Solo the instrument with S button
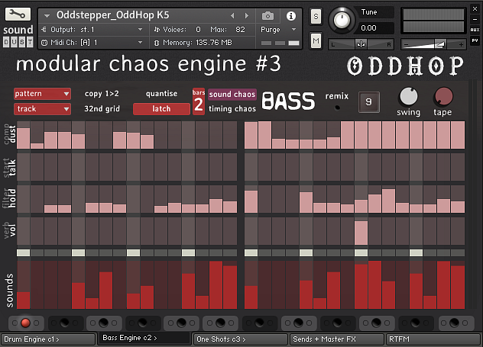Viewport: 483px width, 347px height. (316, 16)
